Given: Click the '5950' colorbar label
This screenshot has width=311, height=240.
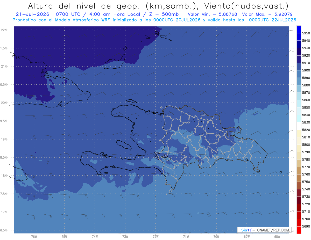Looking at the screenshot, I should [306, 33].
